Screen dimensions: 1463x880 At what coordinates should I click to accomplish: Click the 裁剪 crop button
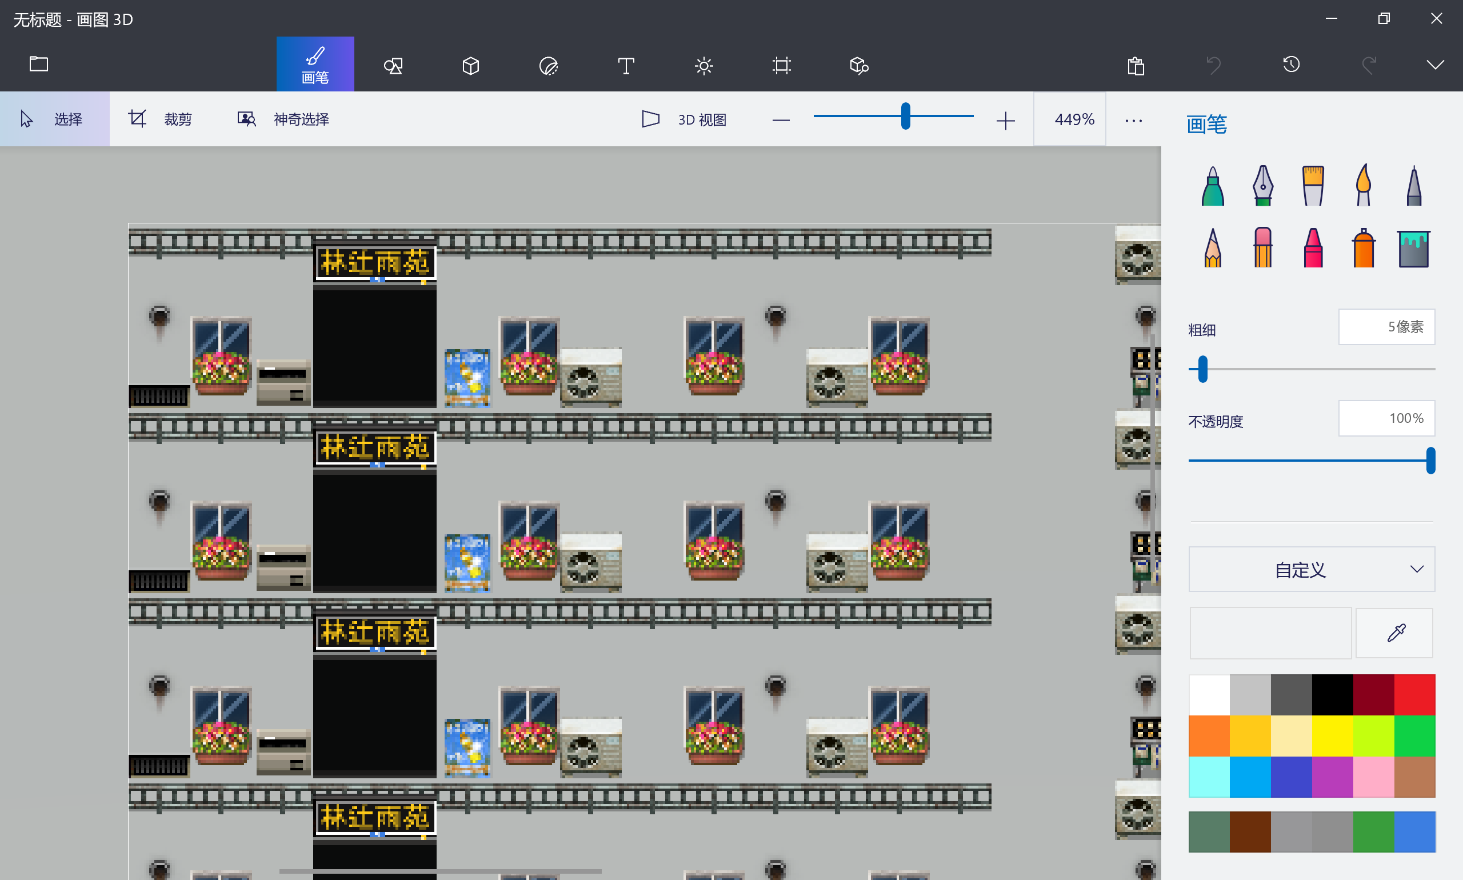coord(160,119)
